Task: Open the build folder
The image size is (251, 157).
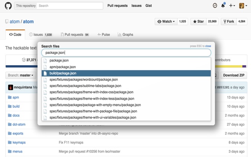Action: coord(16,106)
